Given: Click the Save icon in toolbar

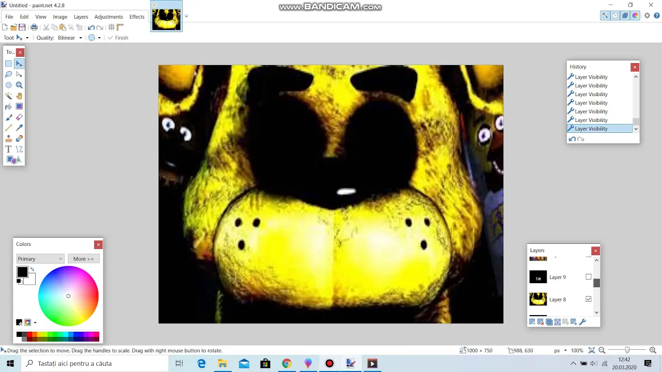Looking at the screenshot, I should 22,27.
